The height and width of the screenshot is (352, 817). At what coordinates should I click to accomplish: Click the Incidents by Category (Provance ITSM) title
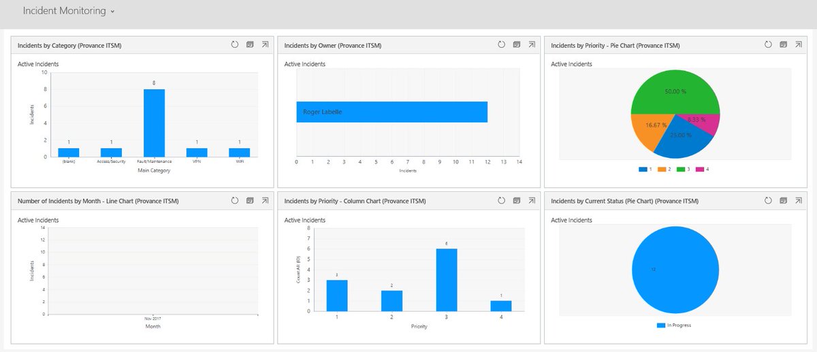pos(69,46)
